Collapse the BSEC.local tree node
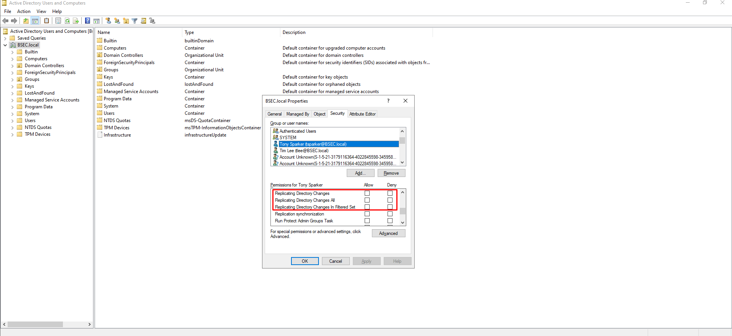The height and width of the screenshot is (336, 732). pyautogui.click(x=5, y=45)
